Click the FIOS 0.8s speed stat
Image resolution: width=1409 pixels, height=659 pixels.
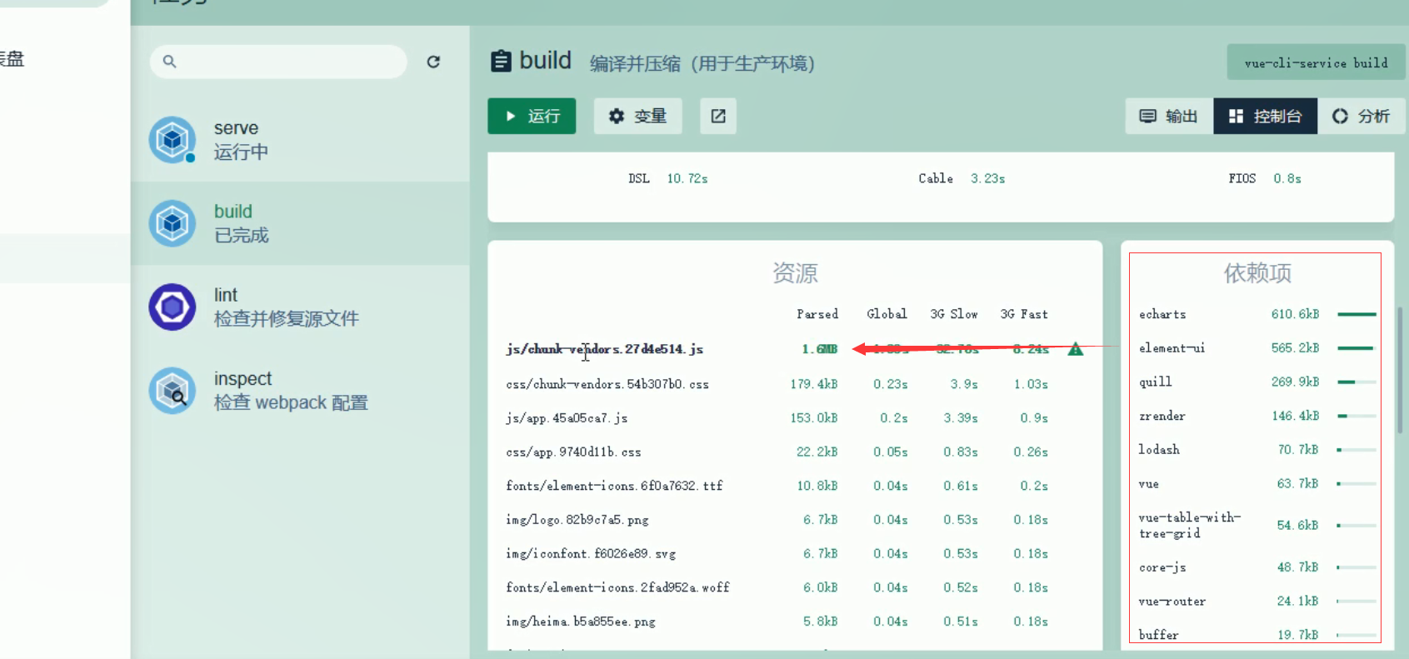[x=1264, y=178]
